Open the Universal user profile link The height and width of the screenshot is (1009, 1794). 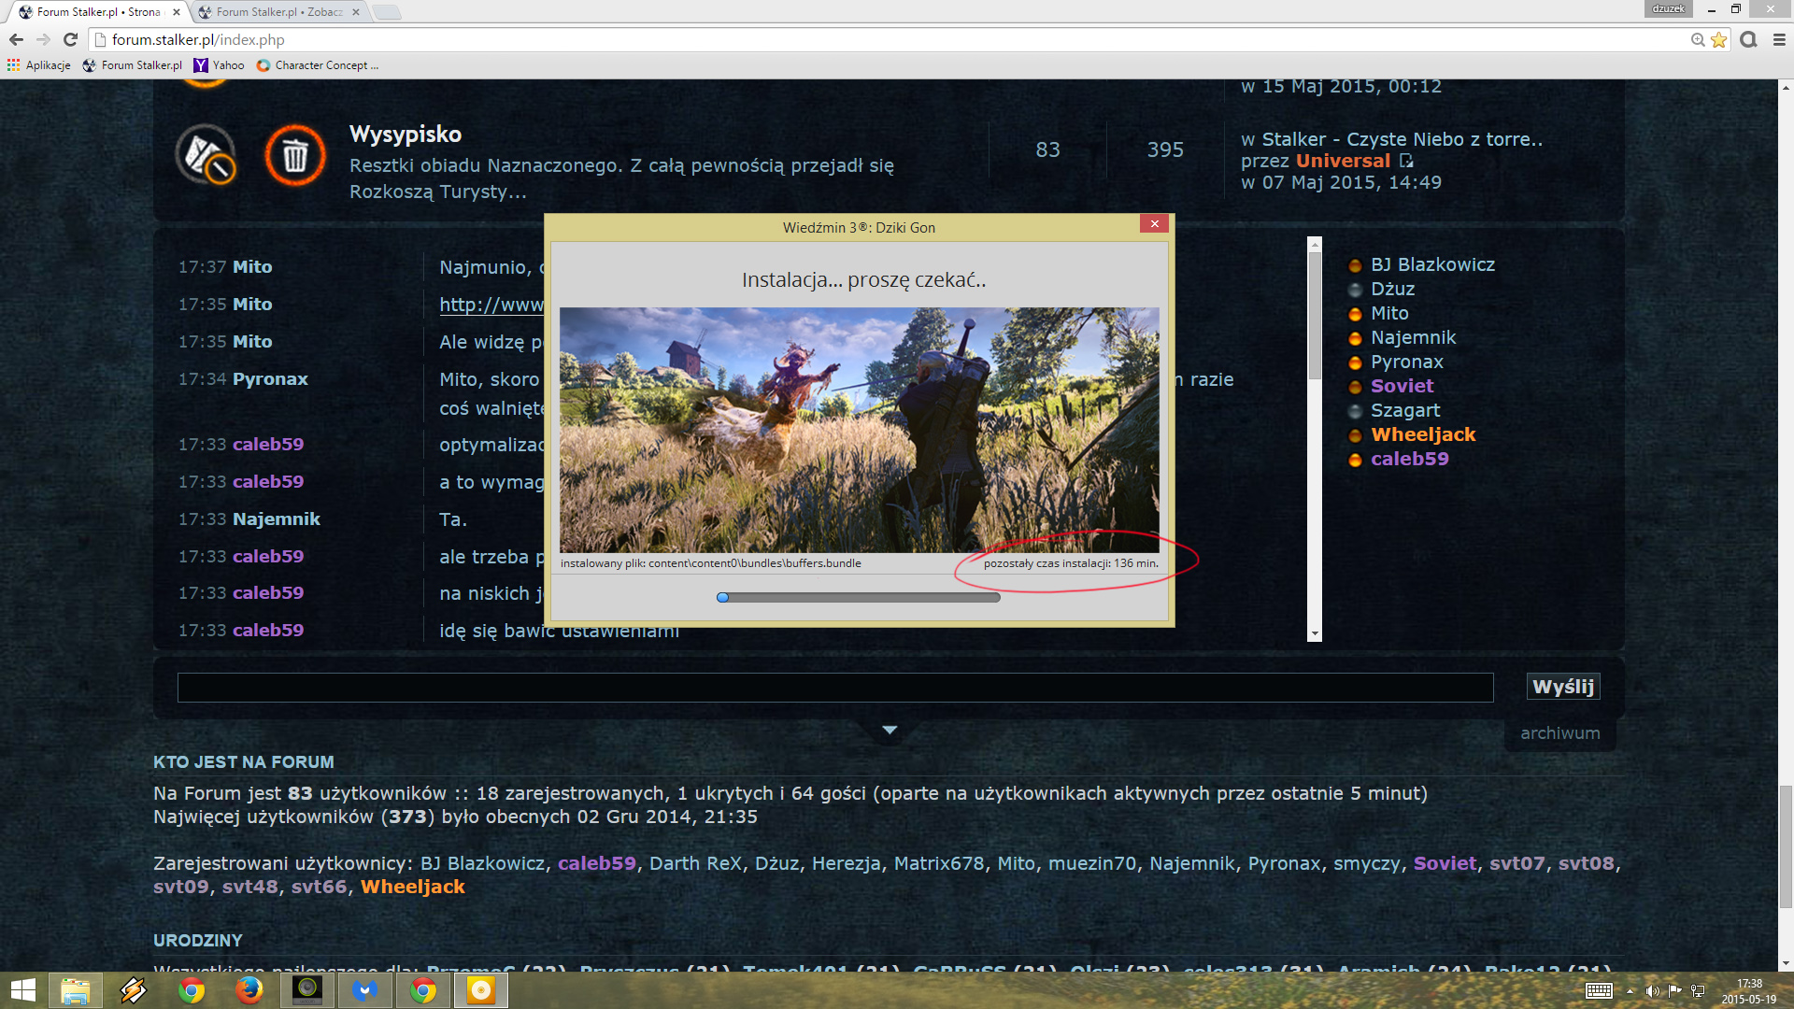pyautogui.click(x=1343, y=161)
